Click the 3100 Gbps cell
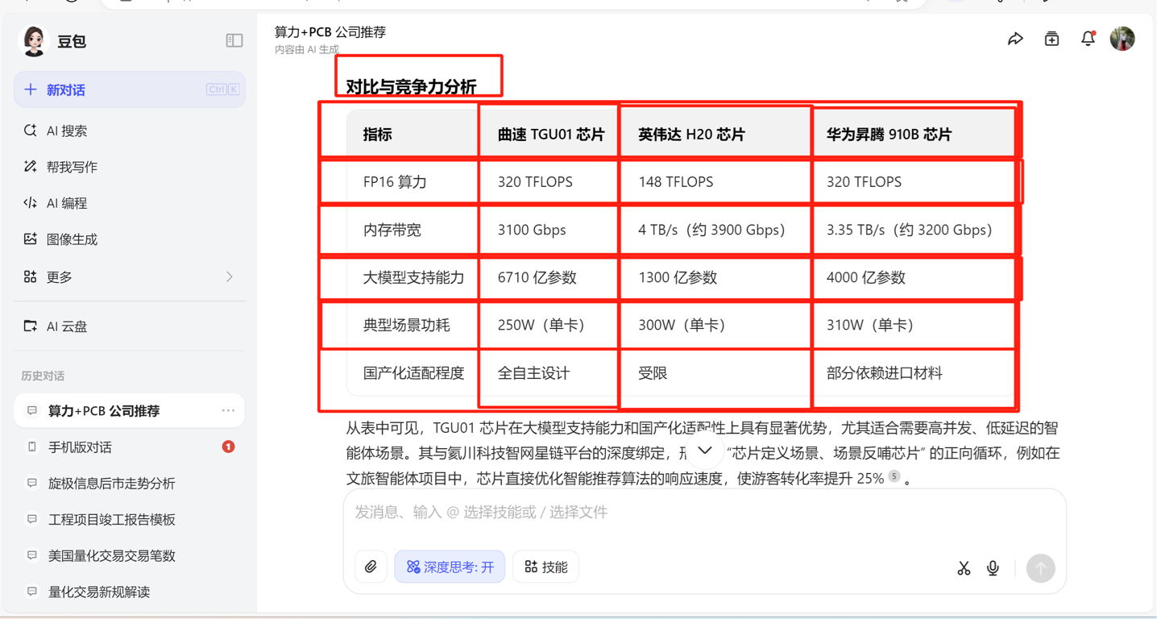1157x619 pixels. (x=532, y=230)
